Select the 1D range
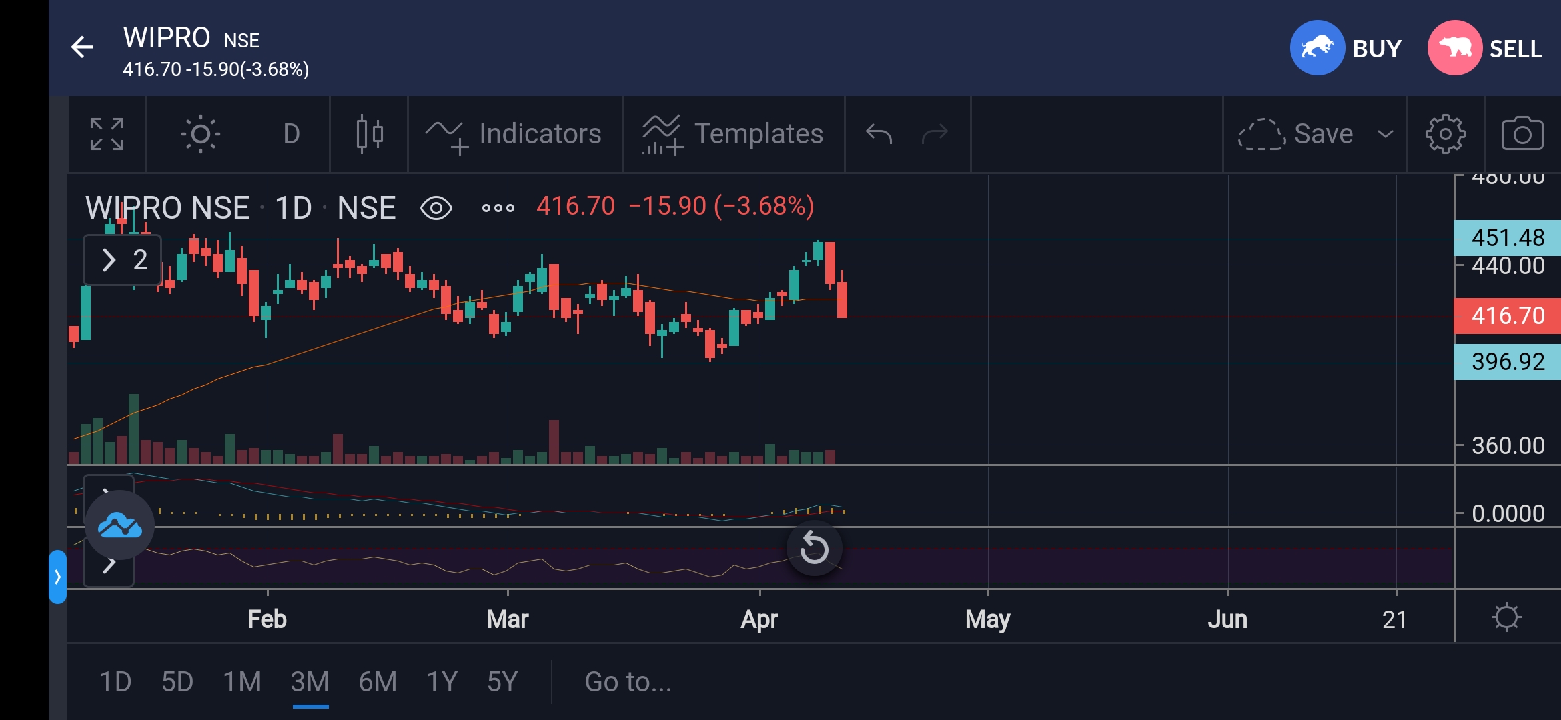Screen dimensions: 1561x720 (x=115, y=682)
